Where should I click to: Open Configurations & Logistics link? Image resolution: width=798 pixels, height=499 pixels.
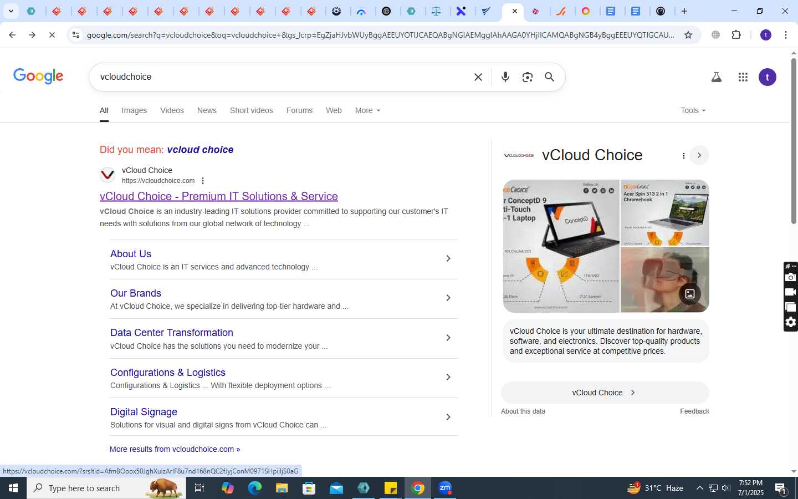[x=168, y=373]
